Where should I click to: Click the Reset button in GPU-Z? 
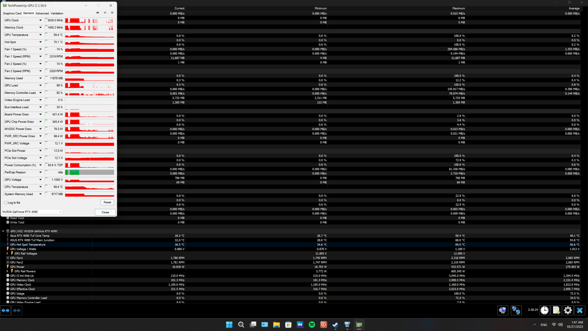[x=107, y=202]
